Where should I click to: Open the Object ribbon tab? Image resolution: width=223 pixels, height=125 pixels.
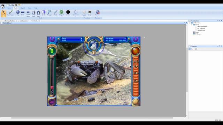pos(23,8)
